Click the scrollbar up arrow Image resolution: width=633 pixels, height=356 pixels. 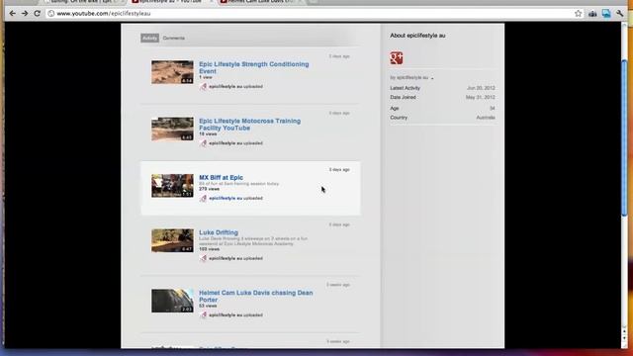[x=624, y=332]
